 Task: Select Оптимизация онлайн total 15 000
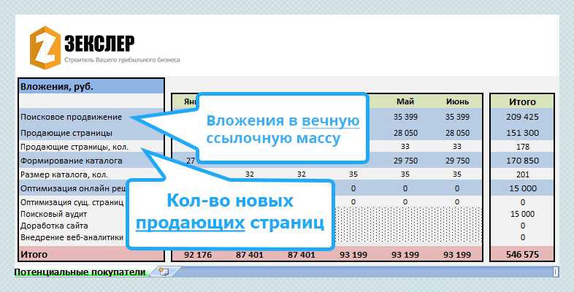(522, 188)
